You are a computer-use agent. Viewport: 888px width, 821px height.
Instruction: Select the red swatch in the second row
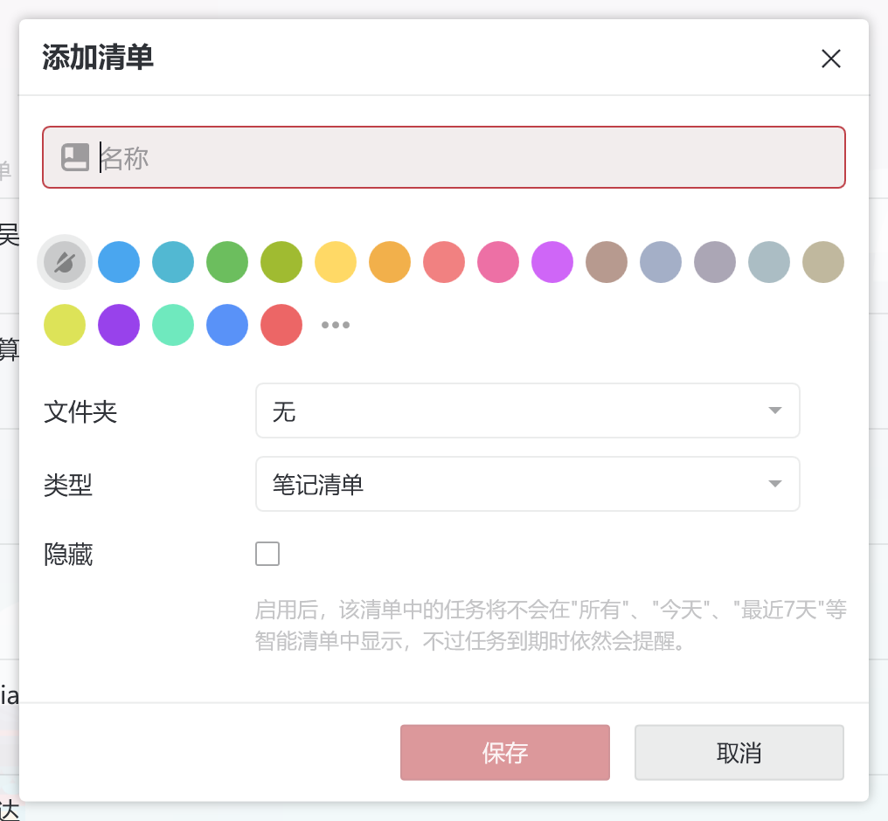281,325
